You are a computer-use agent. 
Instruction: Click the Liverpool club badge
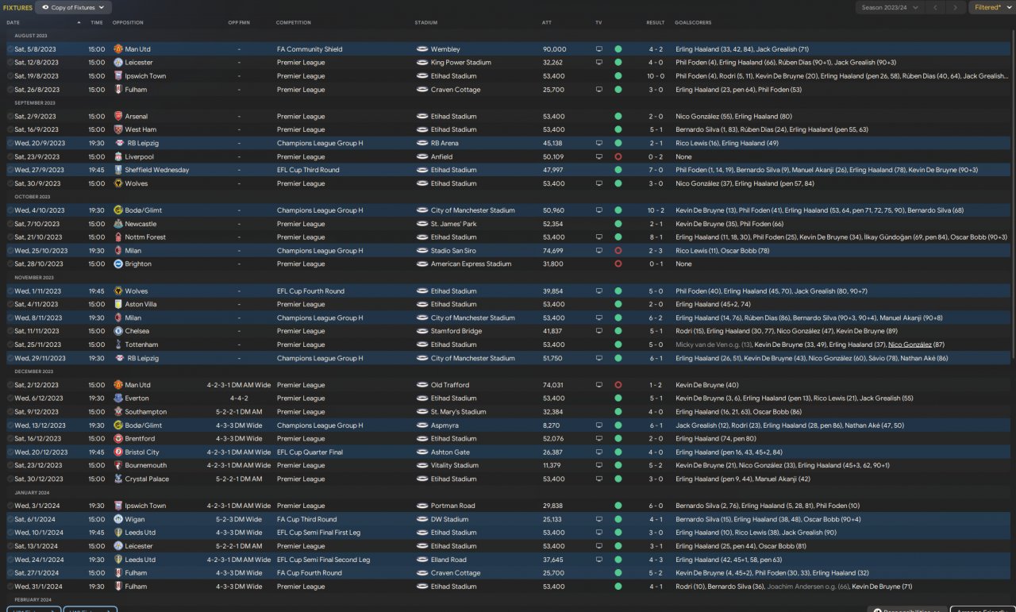point(117,157)
